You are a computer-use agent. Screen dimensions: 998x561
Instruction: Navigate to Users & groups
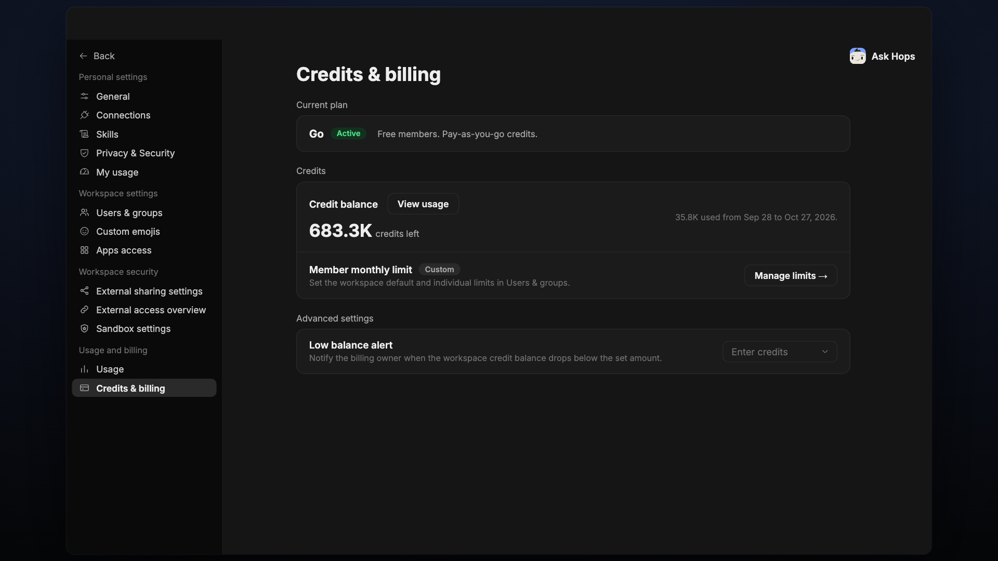[144, 212]
